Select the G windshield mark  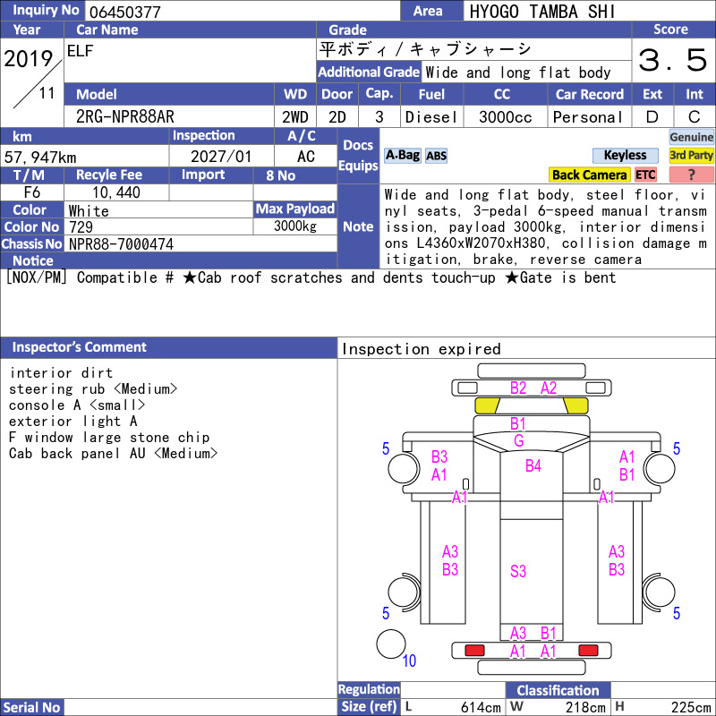click(x=519, y=440)
